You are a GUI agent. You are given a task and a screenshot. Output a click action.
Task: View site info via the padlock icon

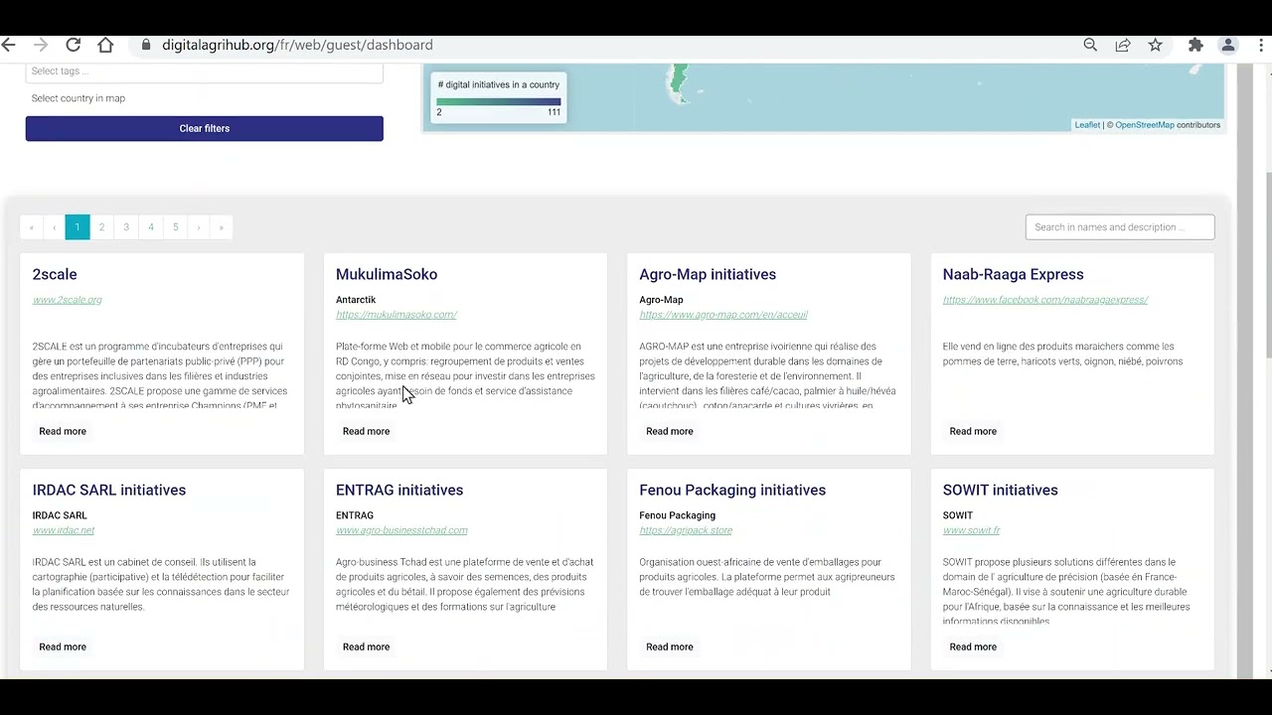coord(146,45)
